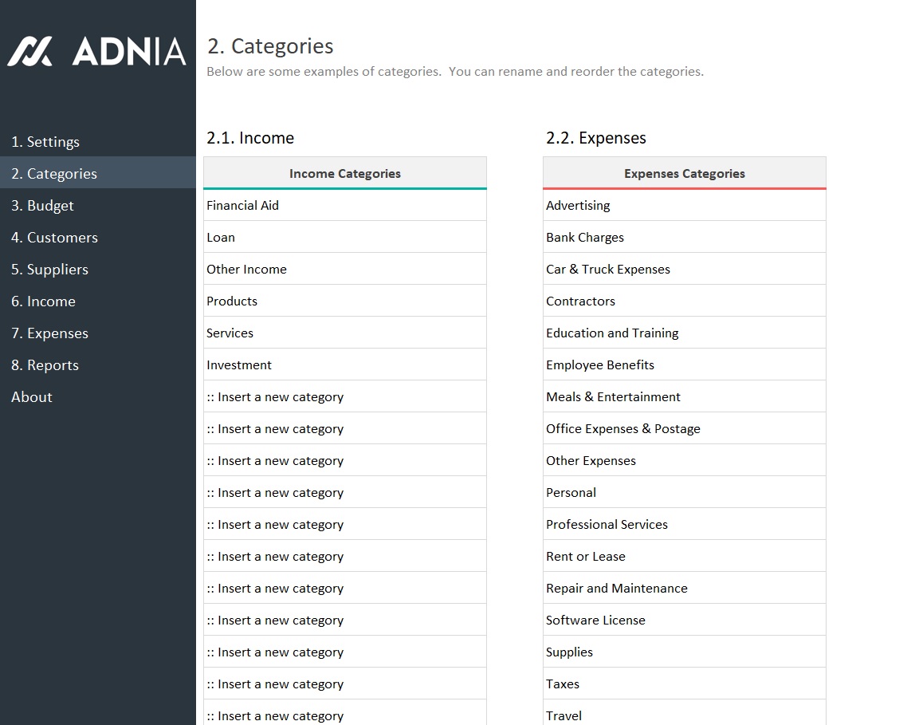Select the Other Expenses category
The height and width of the screenshot is (725, 915).
pyautogui.click(x=685, y=460)
